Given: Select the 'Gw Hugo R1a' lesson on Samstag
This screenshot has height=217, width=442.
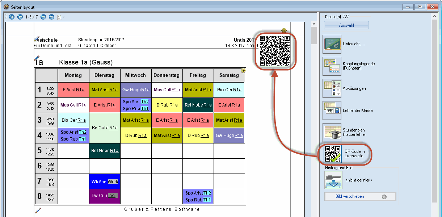Looking at the screenshot, I should 229,135.
